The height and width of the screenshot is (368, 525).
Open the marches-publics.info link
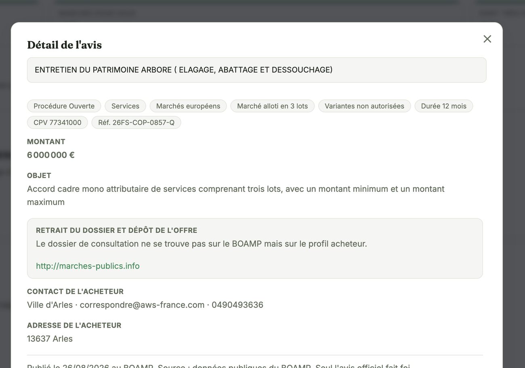88,266
